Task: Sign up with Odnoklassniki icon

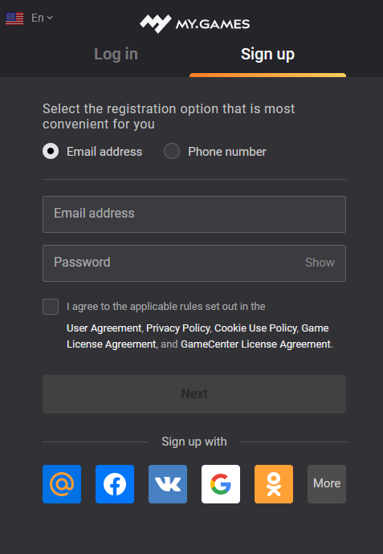Action: [x=274, y=484]
